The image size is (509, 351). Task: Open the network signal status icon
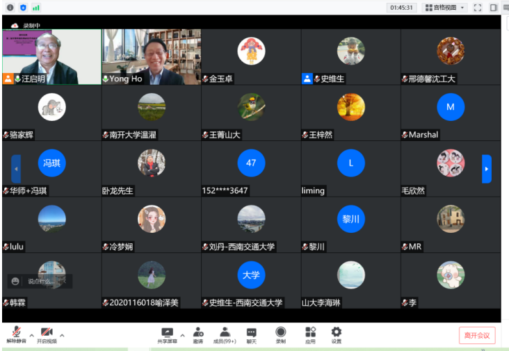click(35, 7)
